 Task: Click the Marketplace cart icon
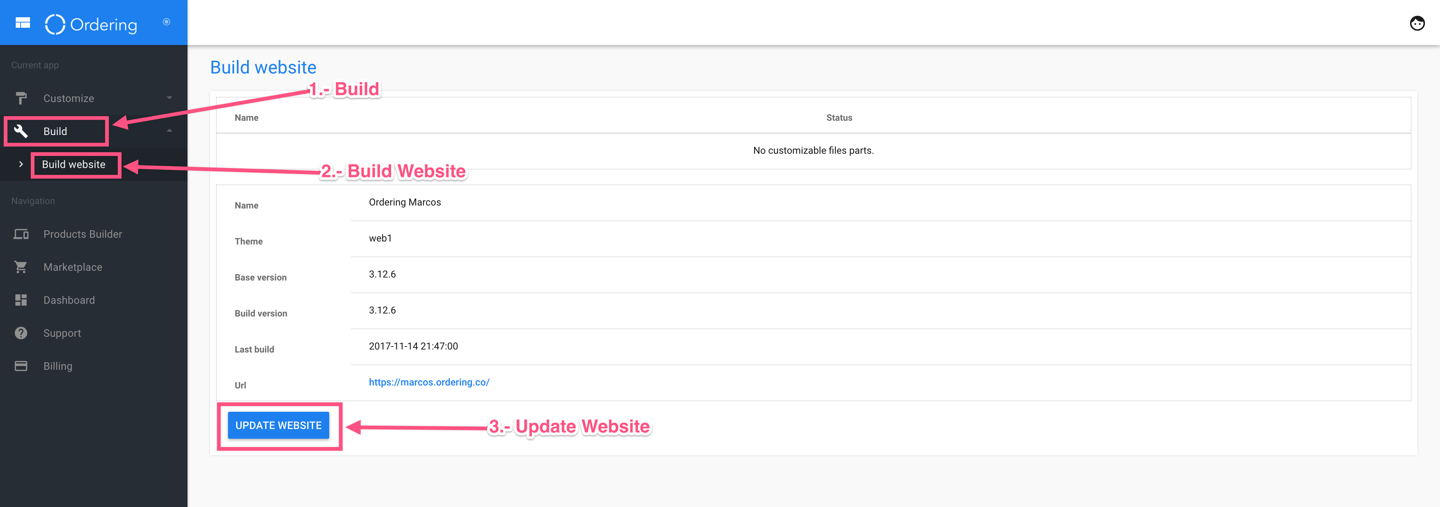(21, 267)
